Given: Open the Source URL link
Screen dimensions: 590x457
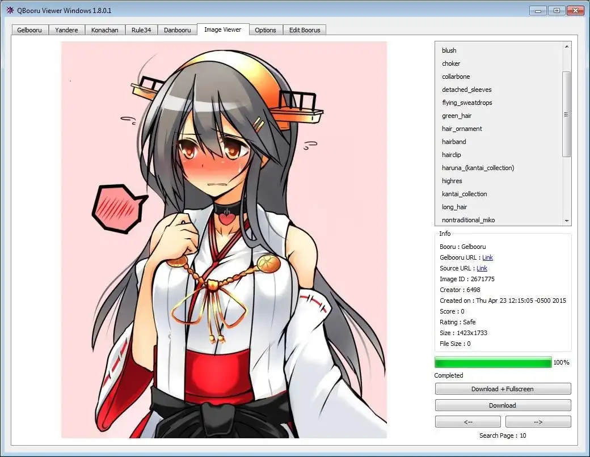Looking at the screenshot, I should click(x=482, y=268).
